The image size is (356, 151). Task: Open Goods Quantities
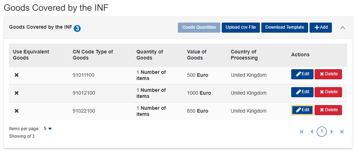point(199,28)
